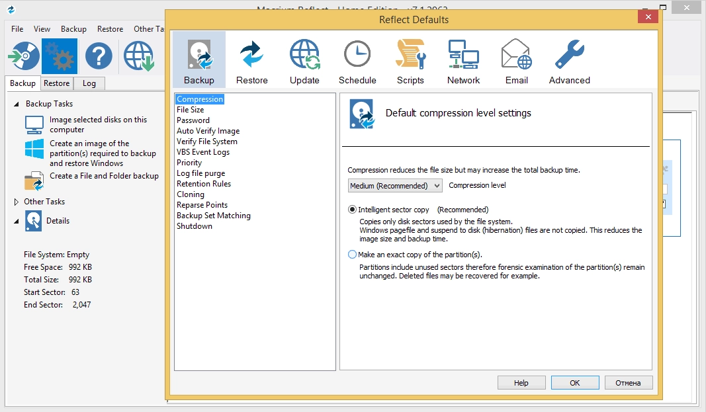
Task: Select VBS Event Logs setting
Action: click(202, 152)
